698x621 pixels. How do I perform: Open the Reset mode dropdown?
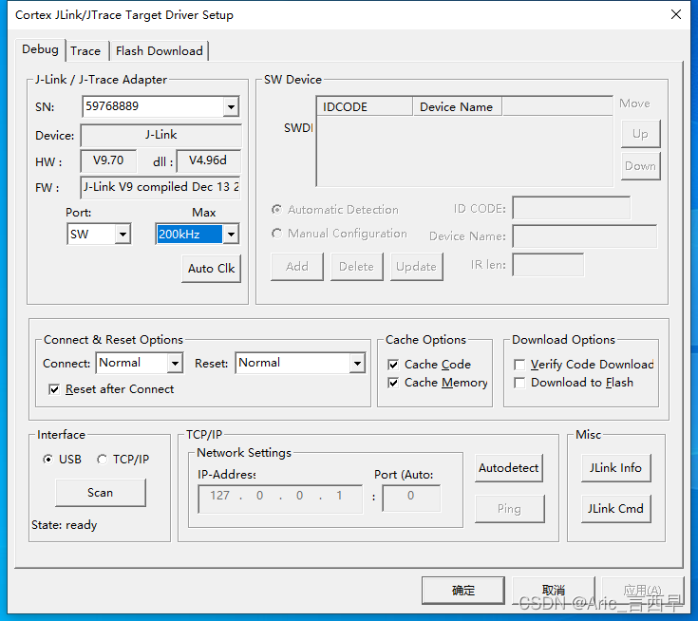pos(357,364)
